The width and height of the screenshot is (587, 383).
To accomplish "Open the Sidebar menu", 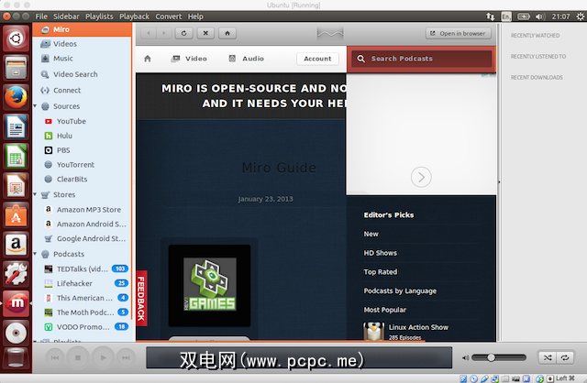I will coord(66,16).
